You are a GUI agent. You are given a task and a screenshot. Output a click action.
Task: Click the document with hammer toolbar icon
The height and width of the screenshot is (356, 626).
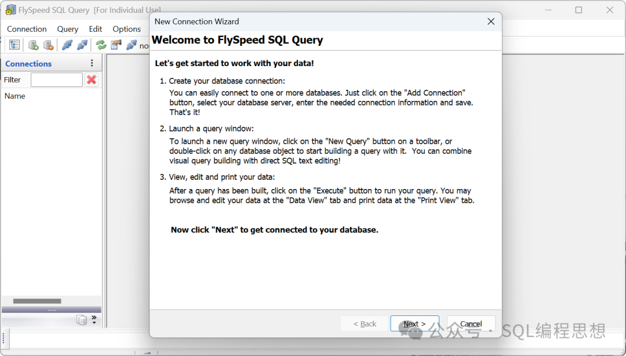tap(117, 45)
